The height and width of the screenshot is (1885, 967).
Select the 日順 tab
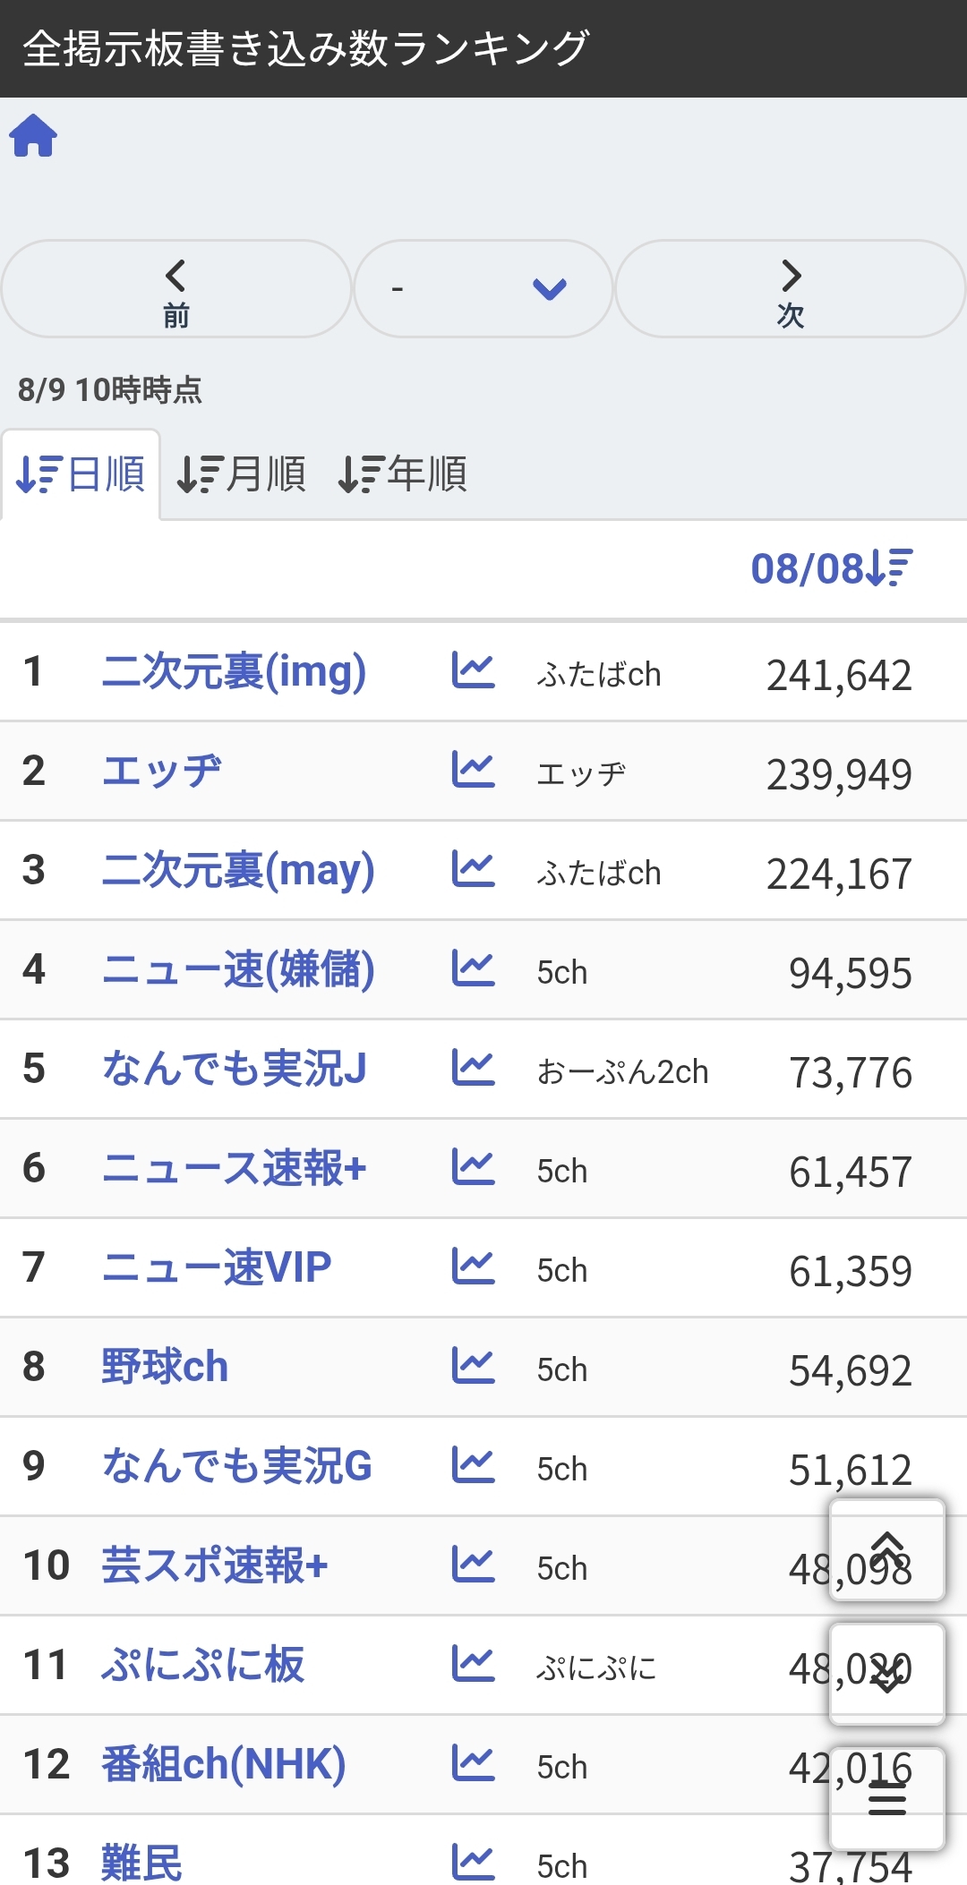pyautogui.click(x=81, y=473)
